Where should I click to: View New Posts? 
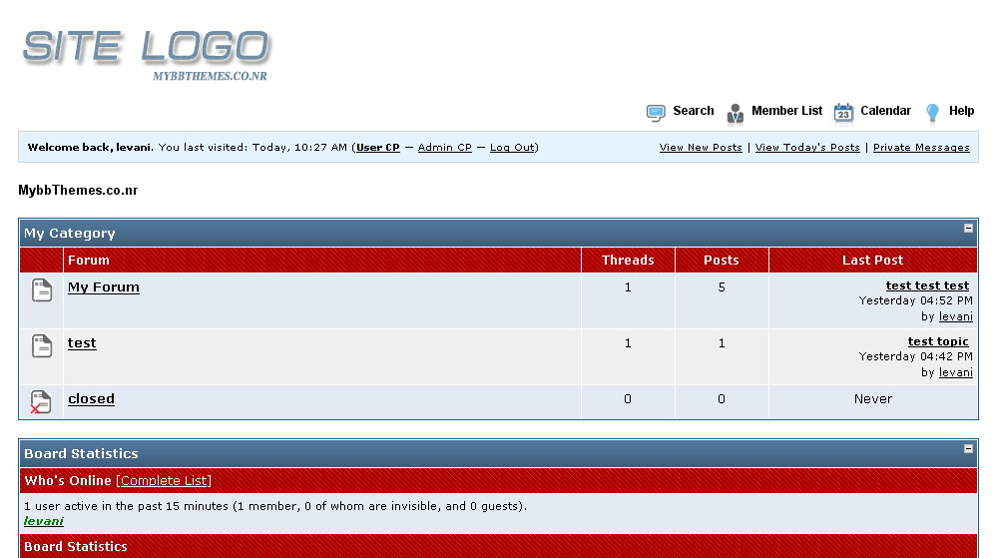click(x=701, y=148)
